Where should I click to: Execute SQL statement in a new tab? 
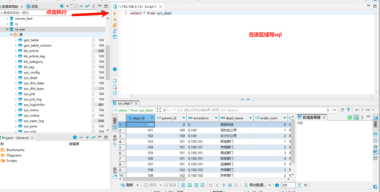[115, 19]
